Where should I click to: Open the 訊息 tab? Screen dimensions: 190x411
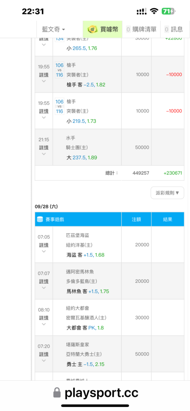(x=174, y=29)
